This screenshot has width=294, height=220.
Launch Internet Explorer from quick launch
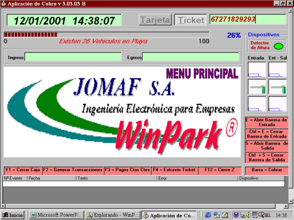tap(208, 215)
